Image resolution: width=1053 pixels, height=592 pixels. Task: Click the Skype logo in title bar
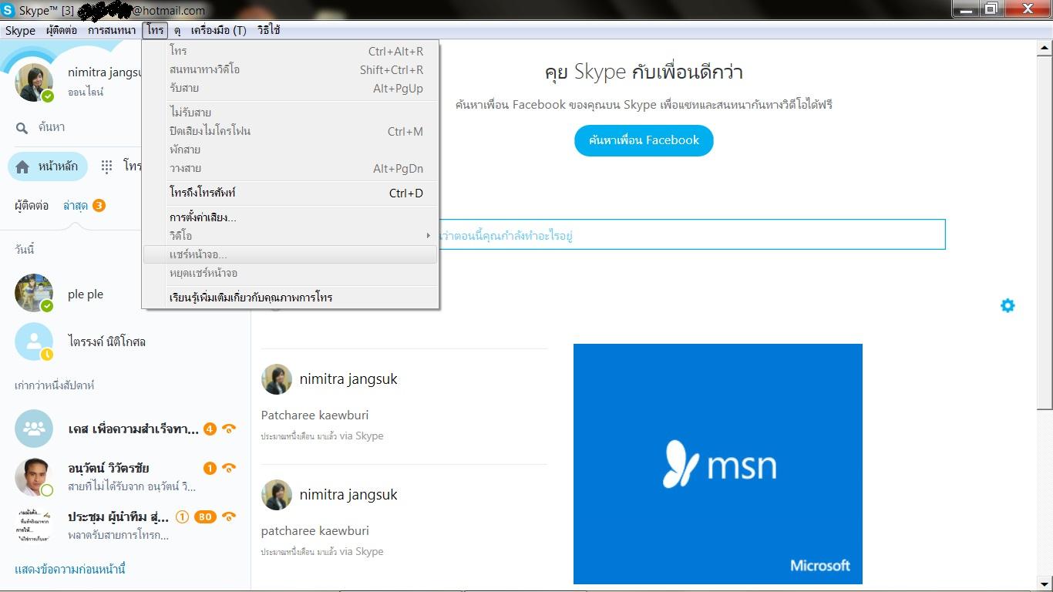[x=9, y=10]
